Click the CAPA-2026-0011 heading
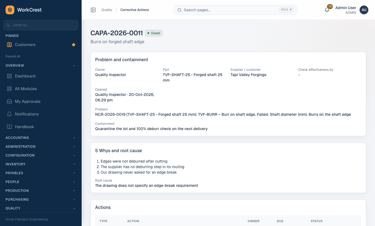Viewport: 375px width, 226px height. click(x=117, y=33)
